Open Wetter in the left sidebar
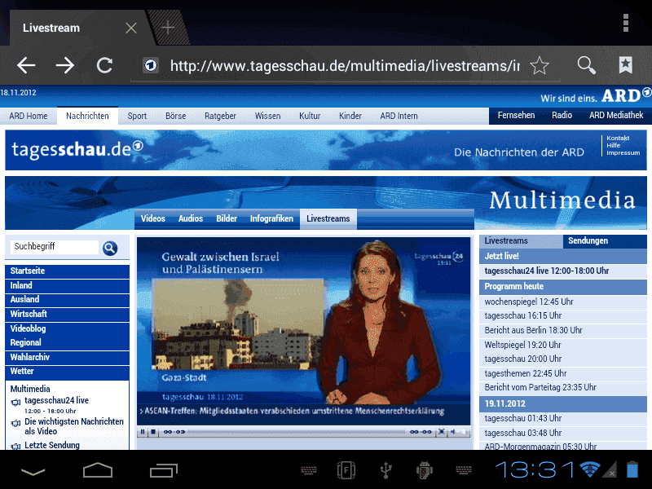 (68, 372)
